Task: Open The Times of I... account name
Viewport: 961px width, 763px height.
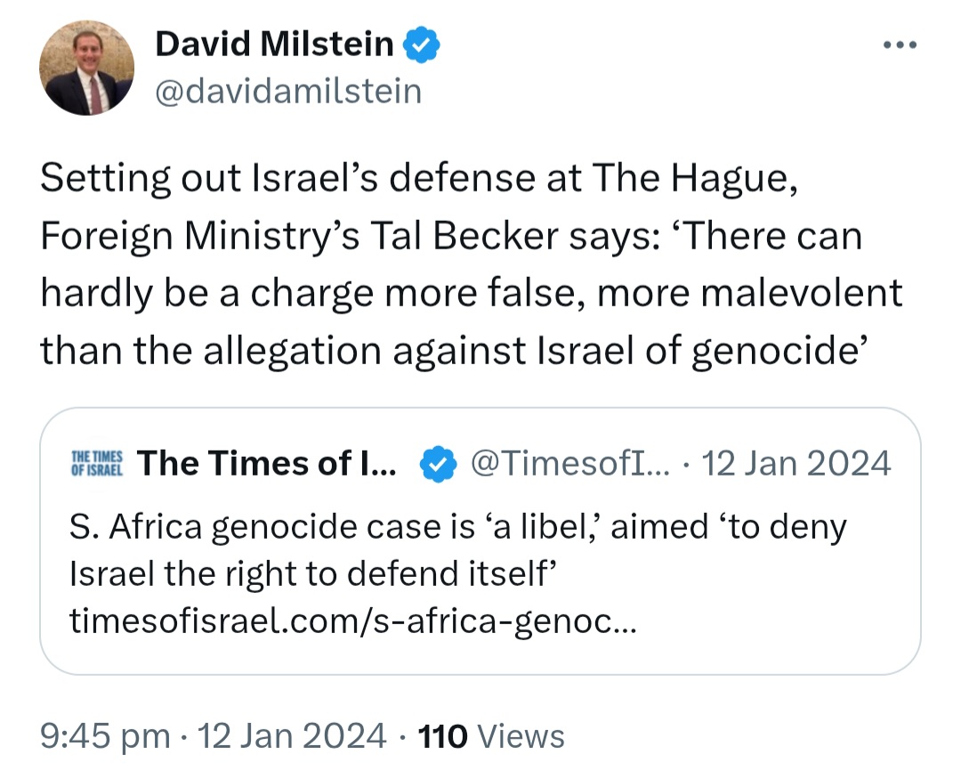Action: [267, 463]
